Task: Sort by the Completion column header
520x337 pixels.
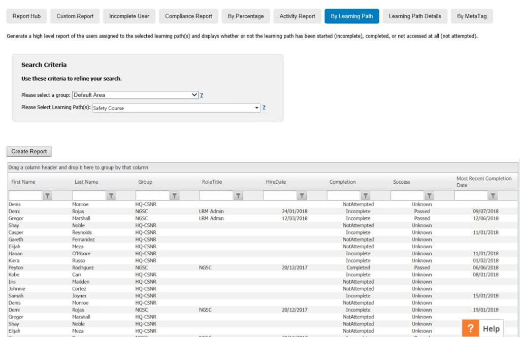Action: click(x=342, y=182)
